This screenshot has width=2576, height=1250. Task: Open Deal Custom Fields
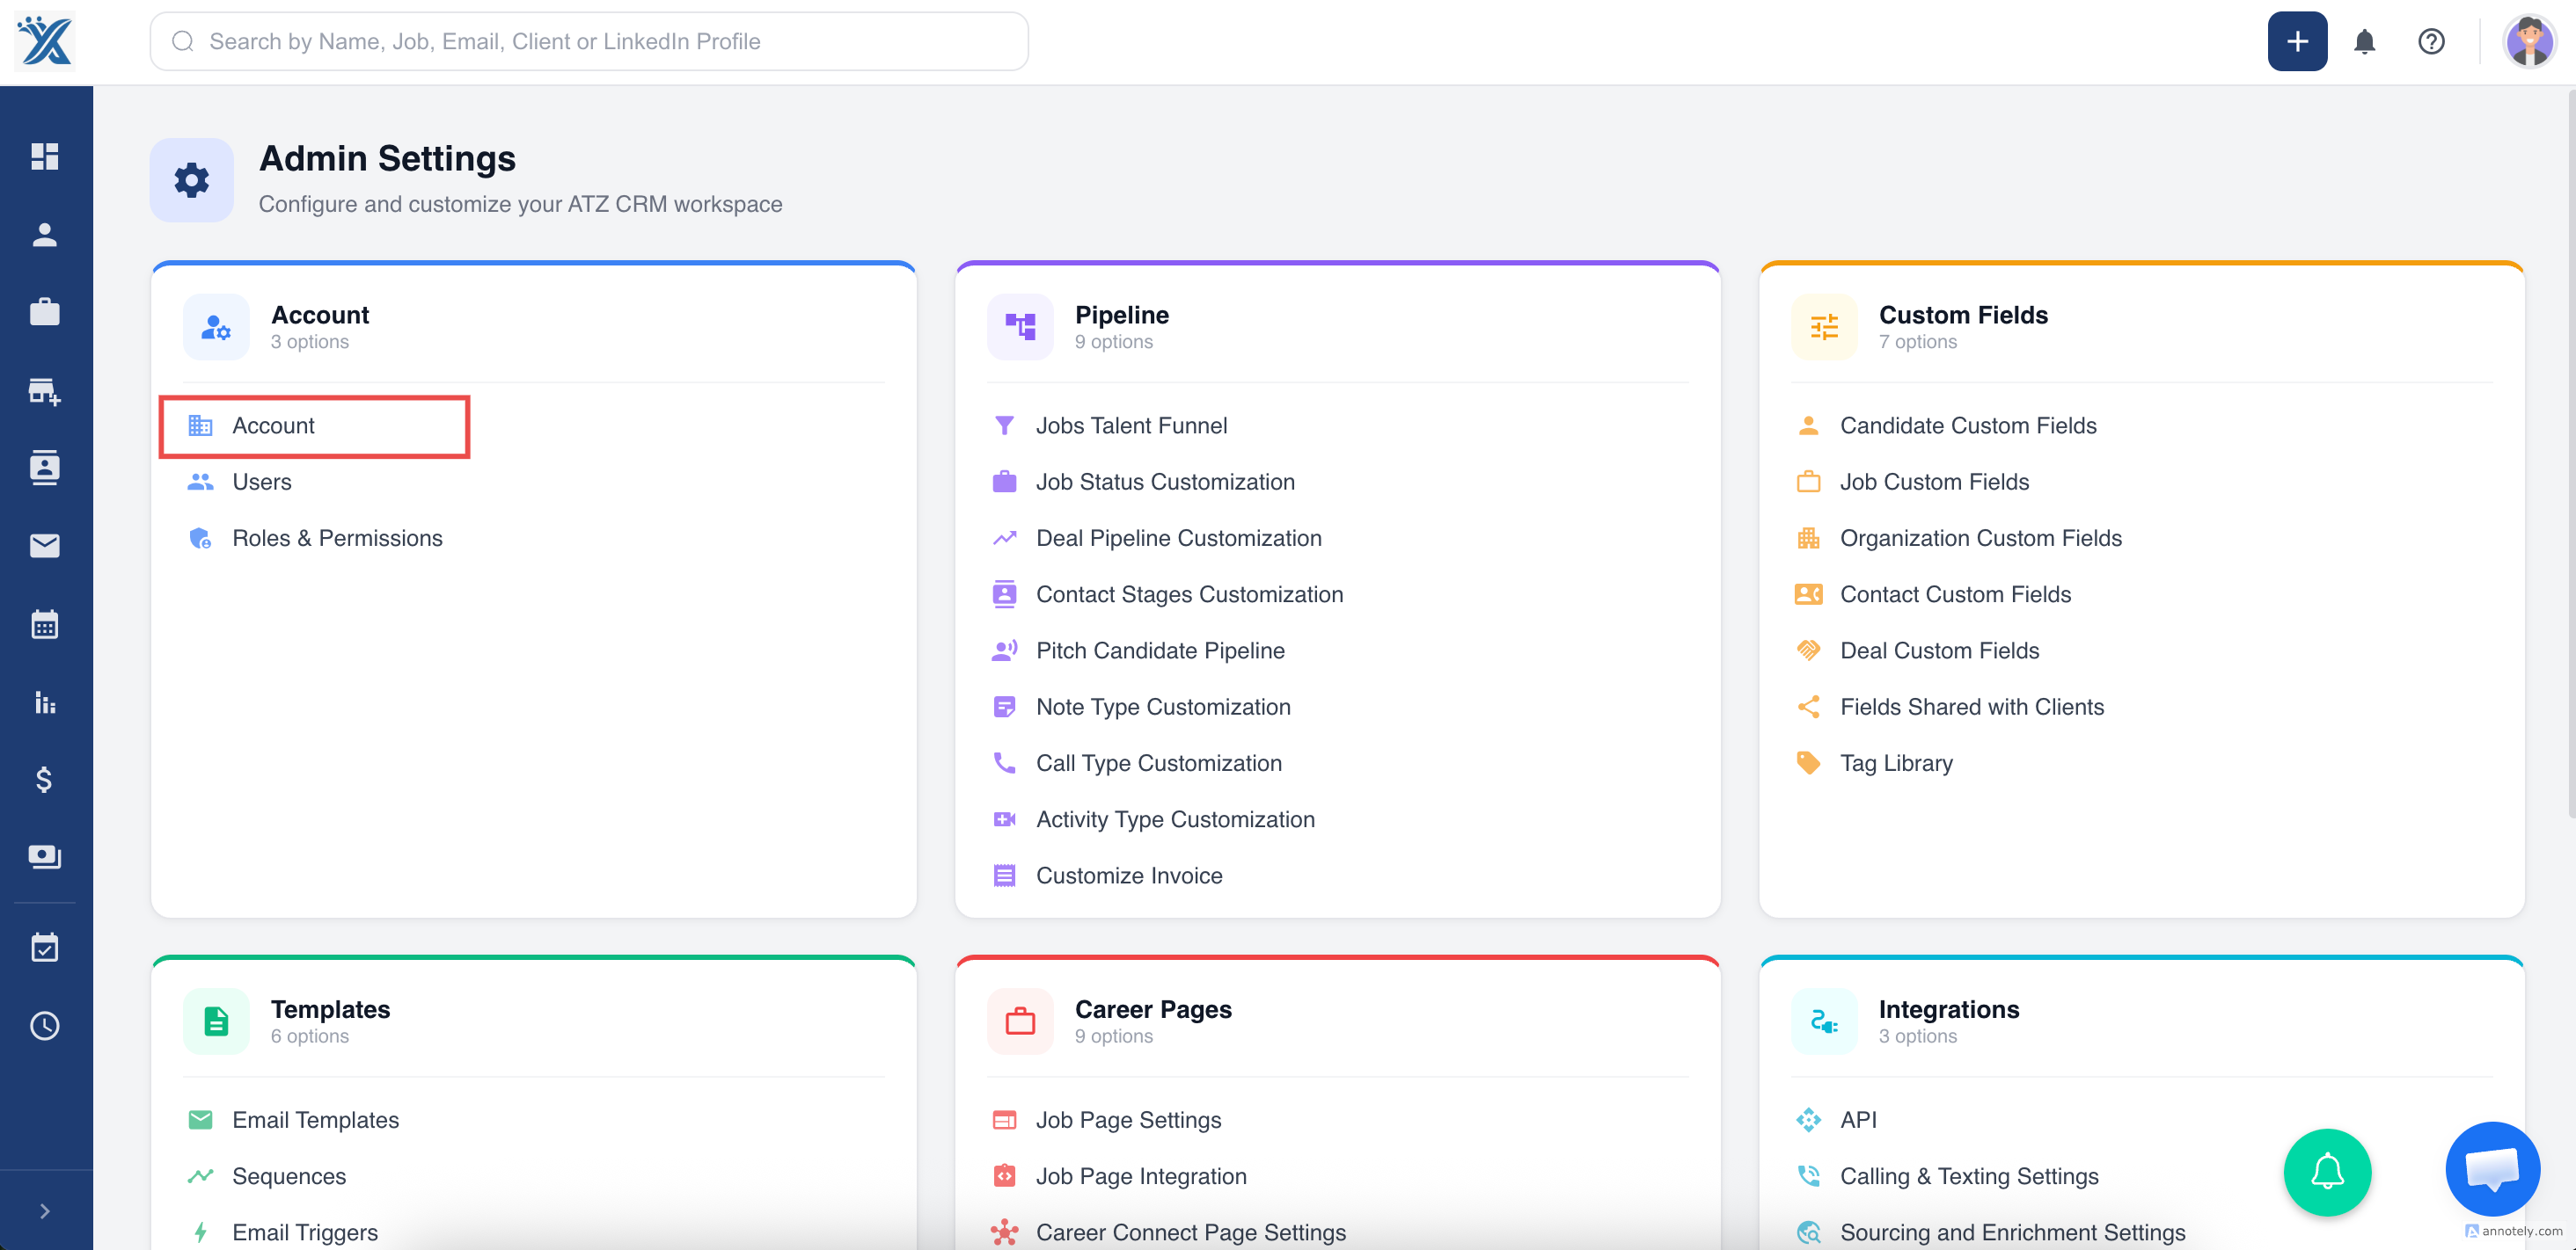click(x=1939, y=650)
